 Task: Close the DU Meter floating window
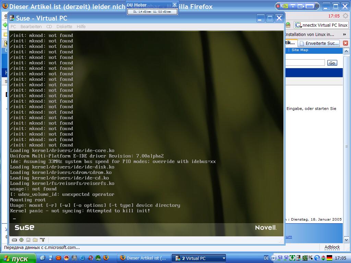point(174,5)
